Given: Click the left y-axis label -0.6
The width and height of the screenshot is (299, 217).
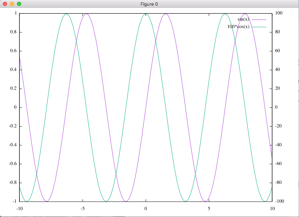Looking at the screenshot, I should tap(12, 164).
